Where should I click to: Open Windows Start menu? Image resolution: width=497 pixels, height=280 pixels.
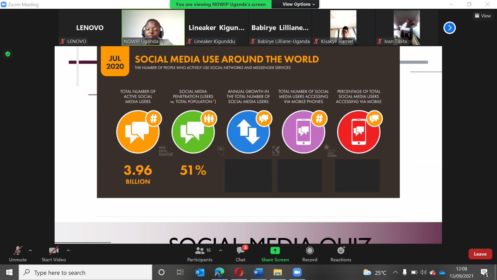pyautogui.click(x=10, y=273)
